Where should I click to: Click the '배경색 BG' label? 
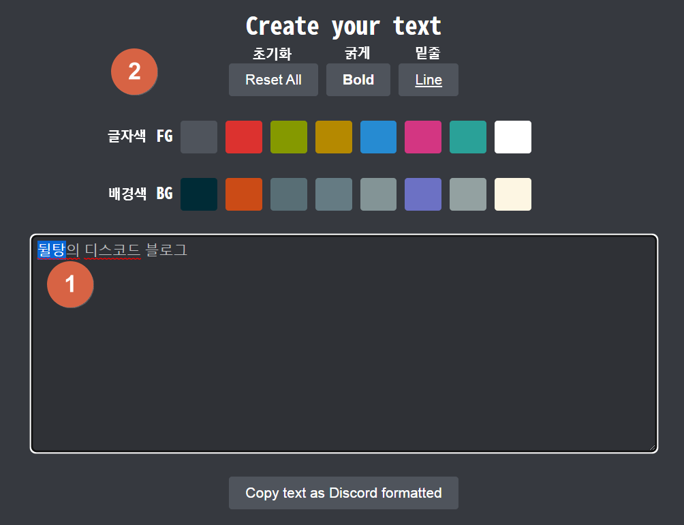tap(140, 194)
